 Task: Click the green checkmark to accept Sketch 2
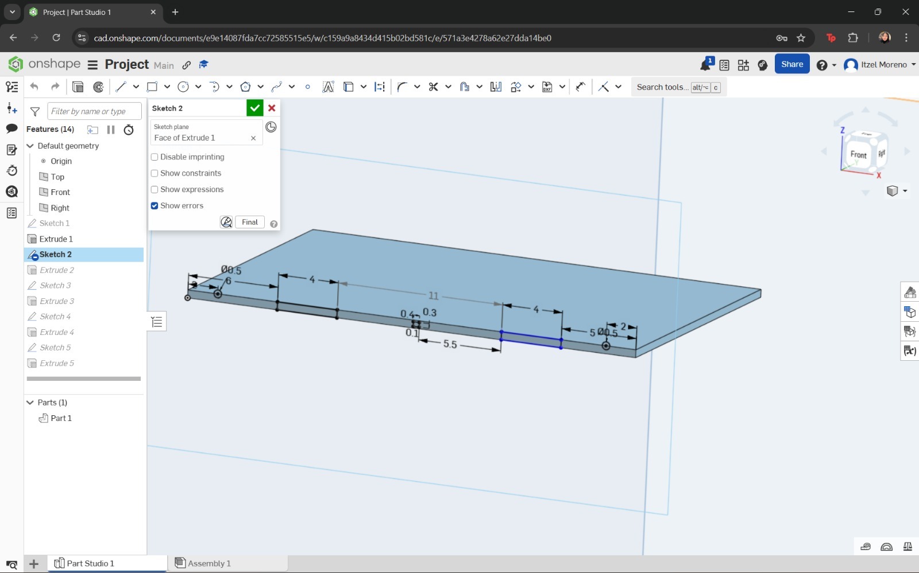click(x=254, y=107)
